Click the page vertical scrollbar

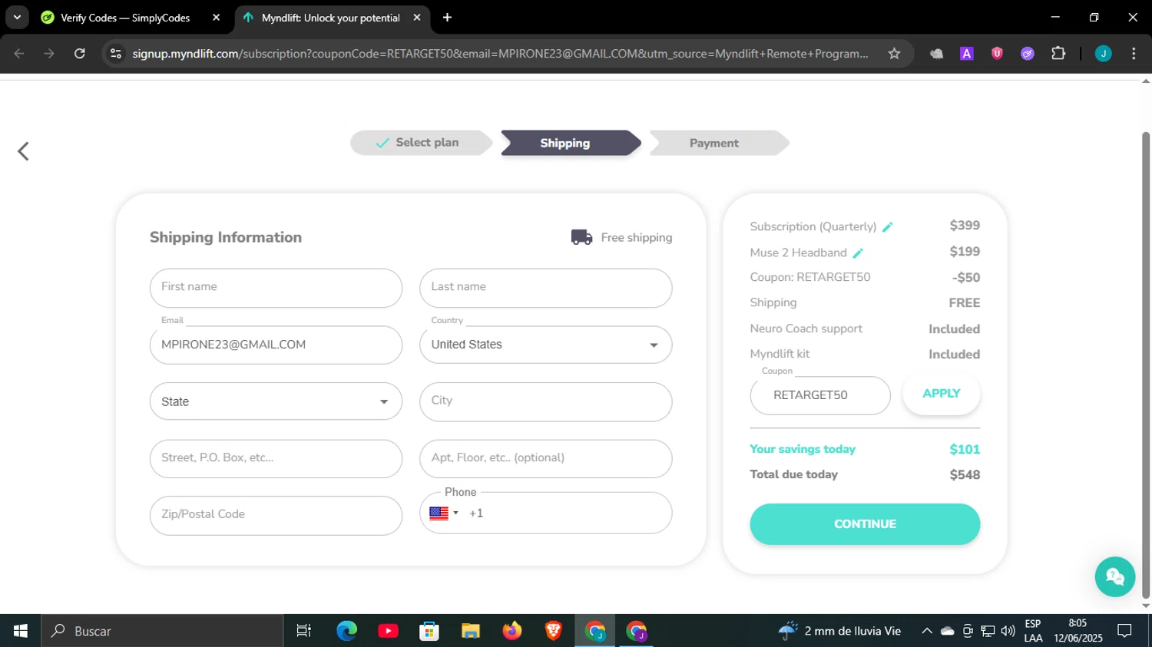(1146, 365)
